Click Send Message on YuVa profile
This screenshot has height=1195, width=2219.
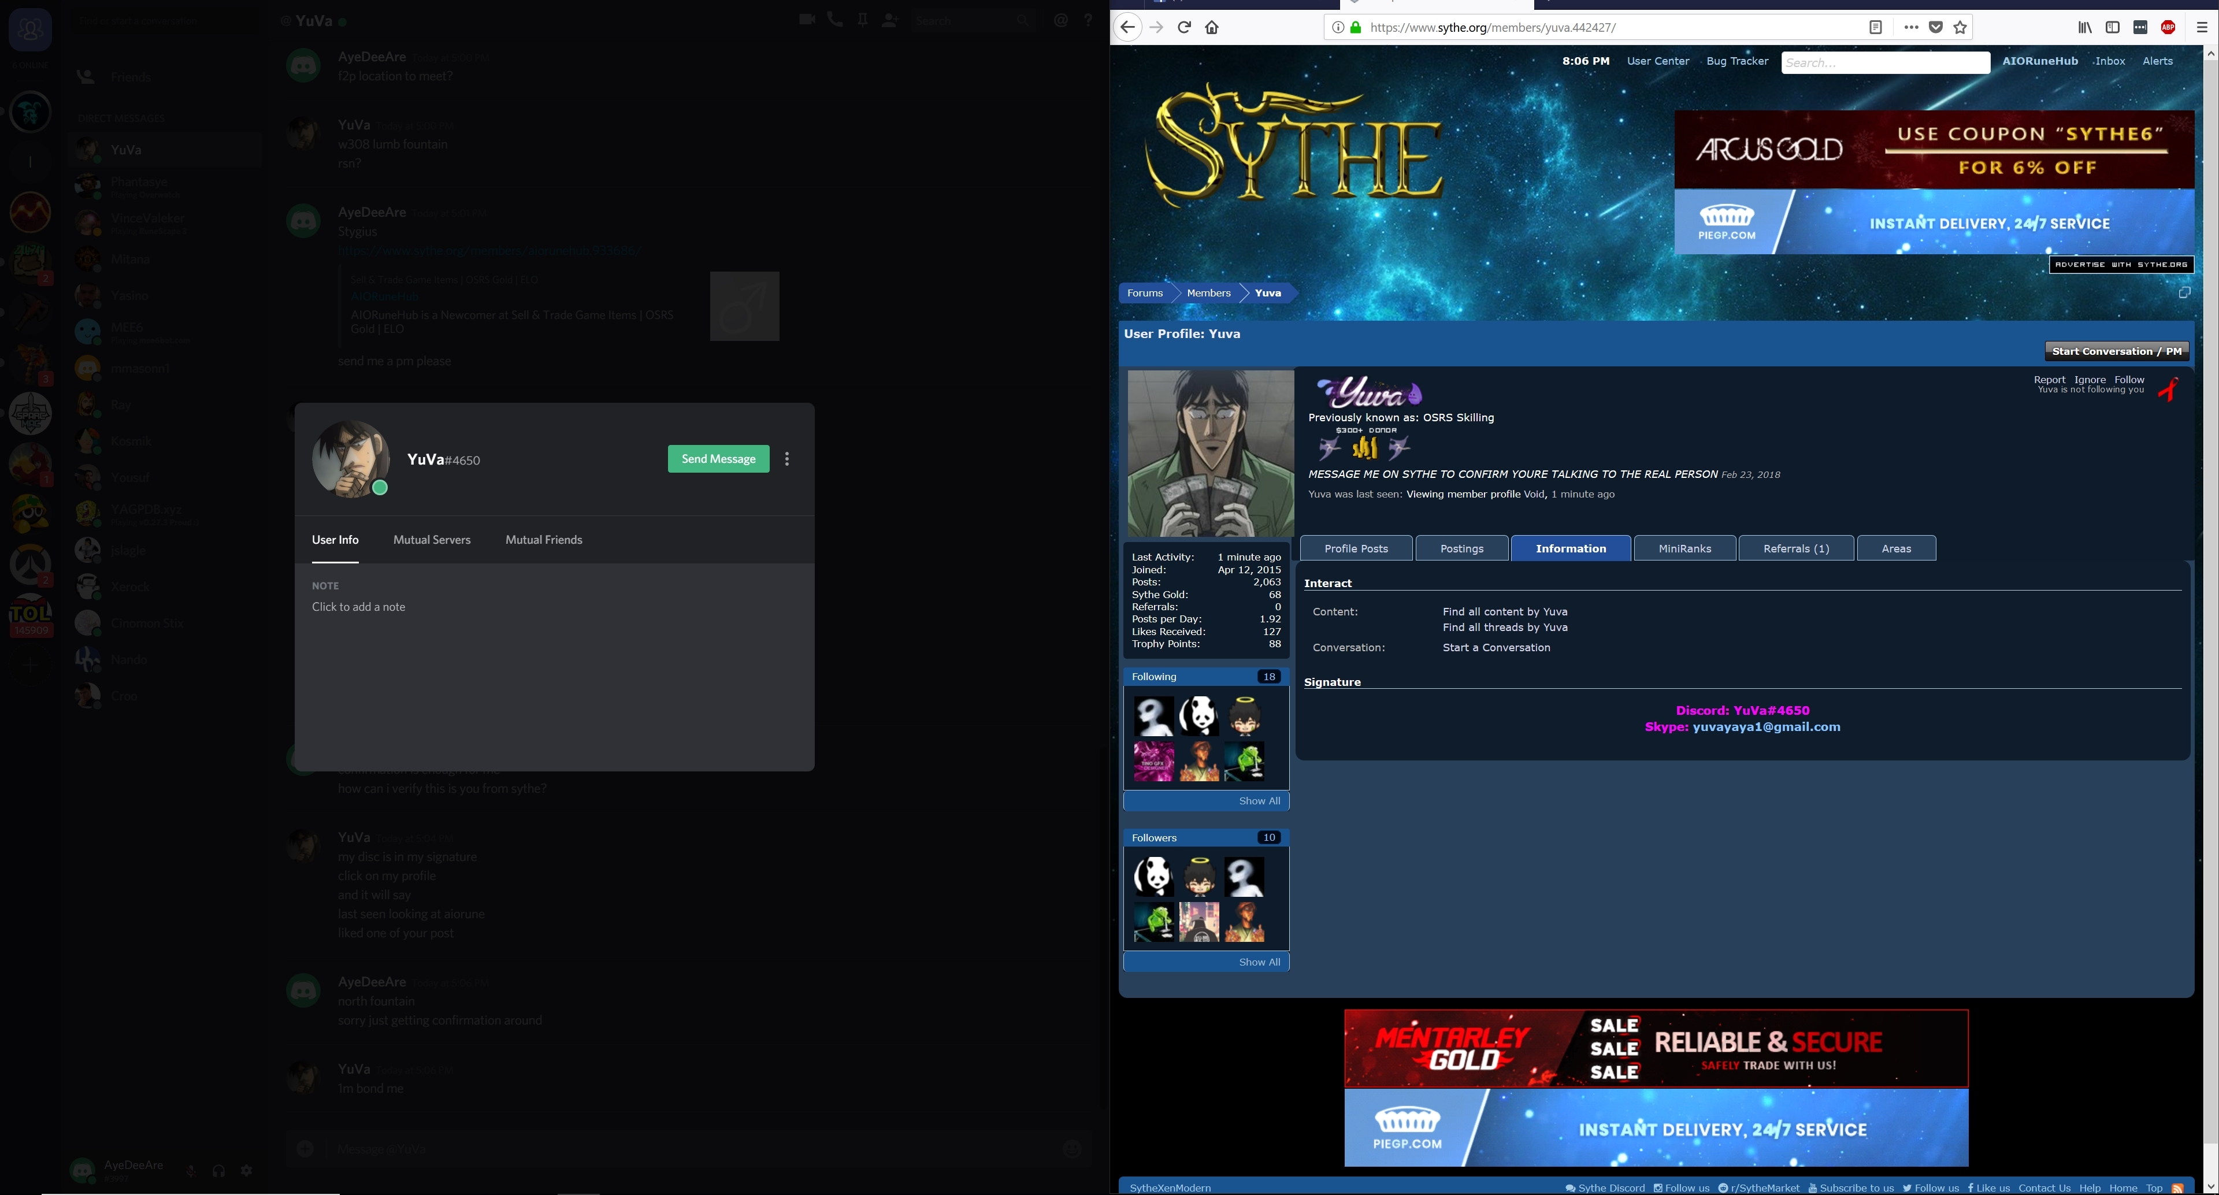718,459
